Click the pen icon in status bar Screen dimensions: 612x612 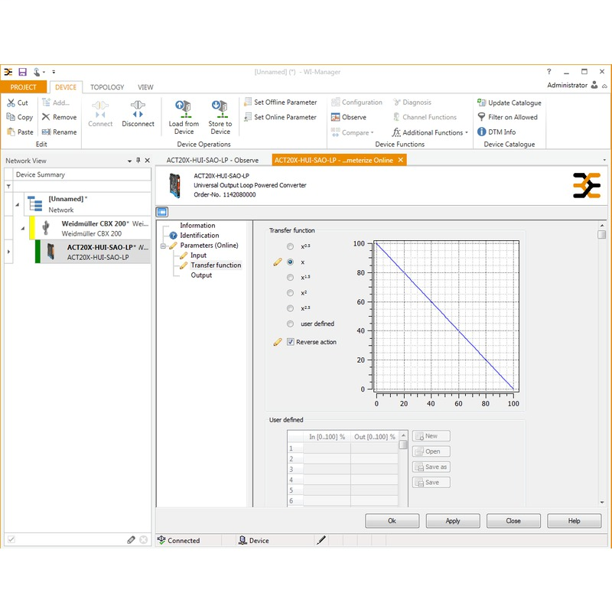[321, 540]
